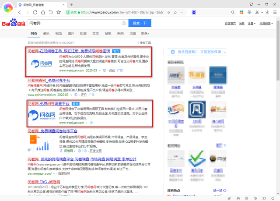Open result 问卷调查网_免费问卷平台
The width and height of the screenshot is (280, 201).
coord(49,81)
